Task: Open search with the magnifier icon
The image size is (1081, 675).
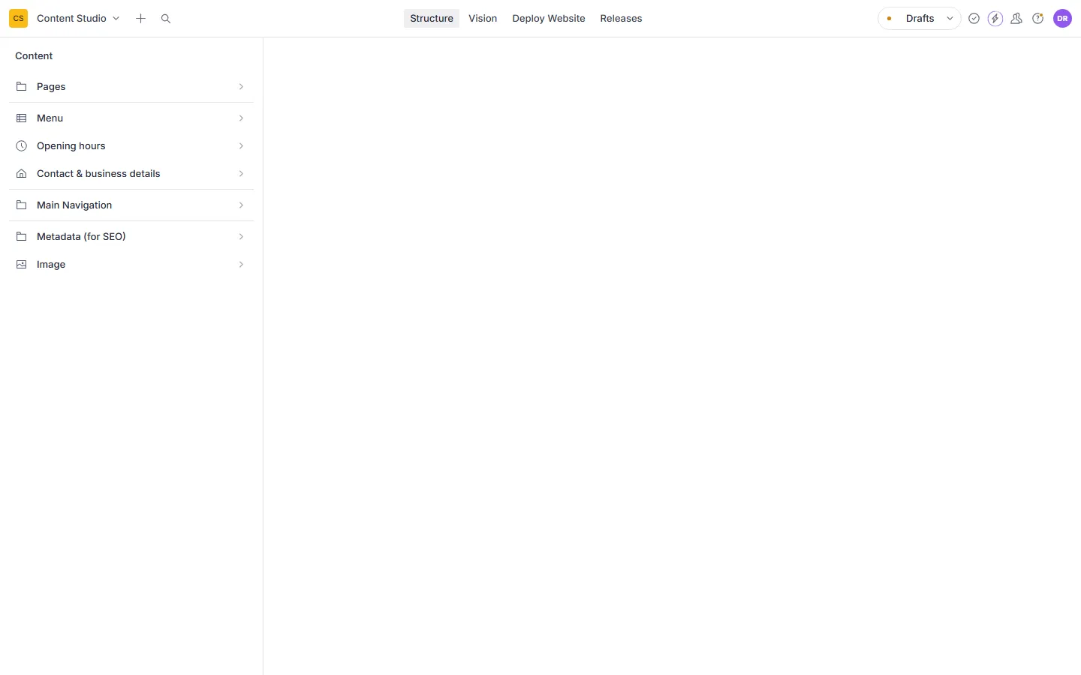Action: pyautogui.click(x=166, y=18)
